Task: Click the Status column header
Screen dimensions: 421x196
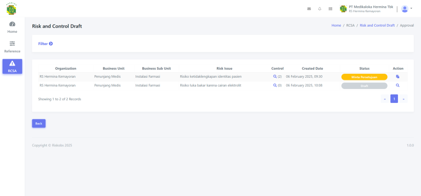Action: (365, 68)
